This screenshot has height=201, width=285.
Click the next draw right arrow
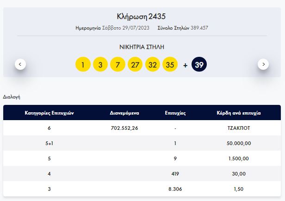263,64
